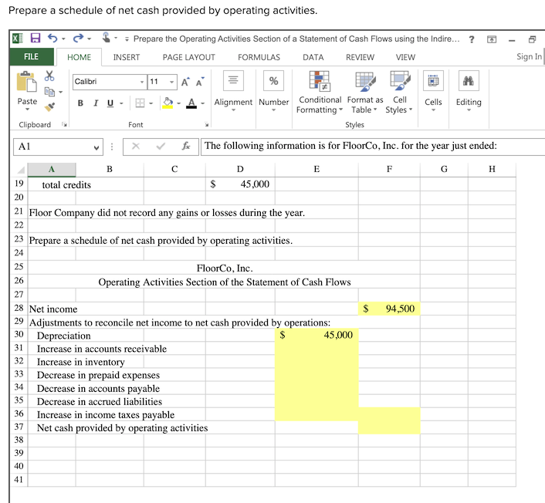Open the Paste options arrow
545x503 pixels.
[27, 110]
